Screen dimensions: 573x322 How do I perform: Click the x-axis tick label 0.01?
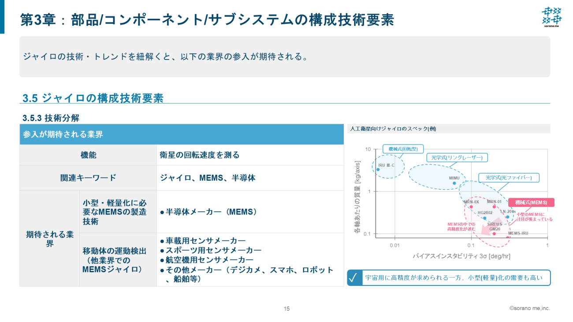point(394,245)
